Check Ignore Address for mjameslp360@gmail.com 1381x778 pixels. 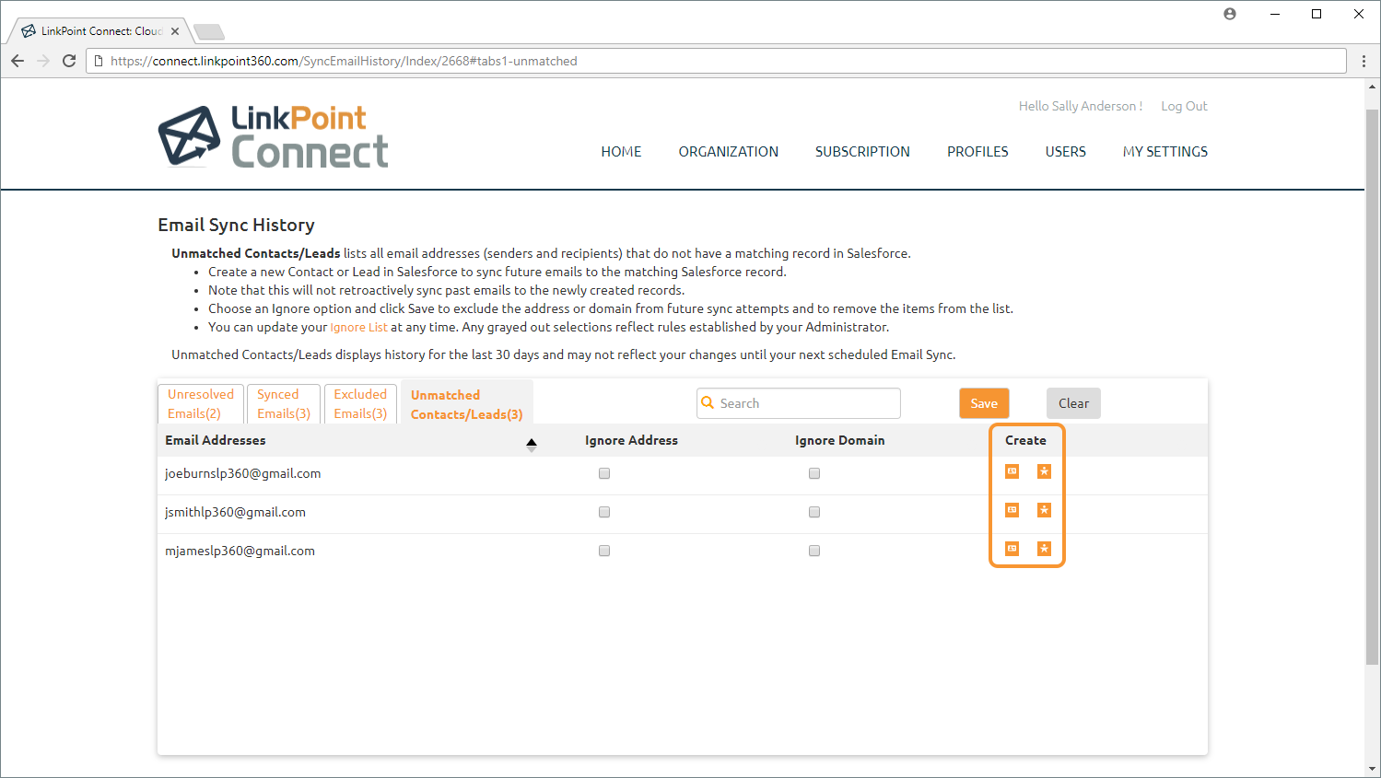pos(604,551)
